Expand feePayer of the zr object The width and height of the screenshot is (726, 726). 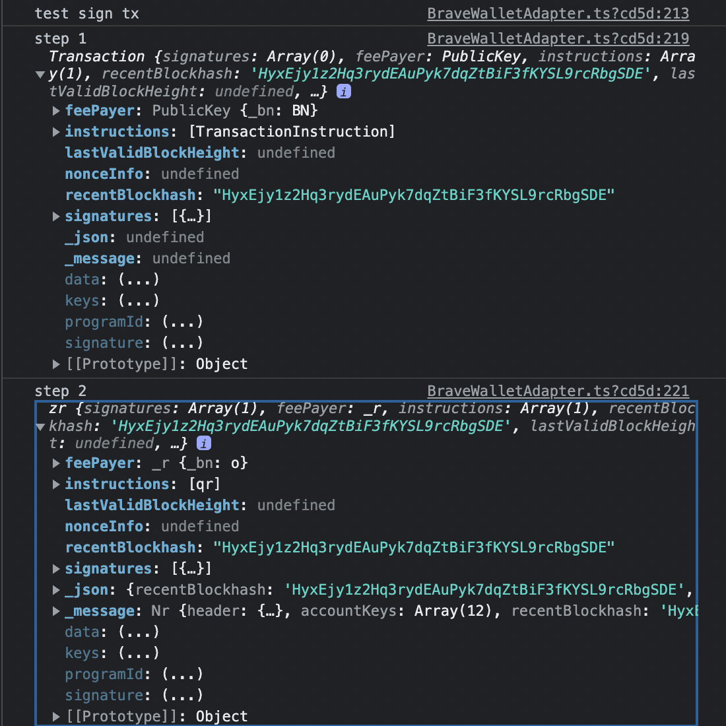56,463
